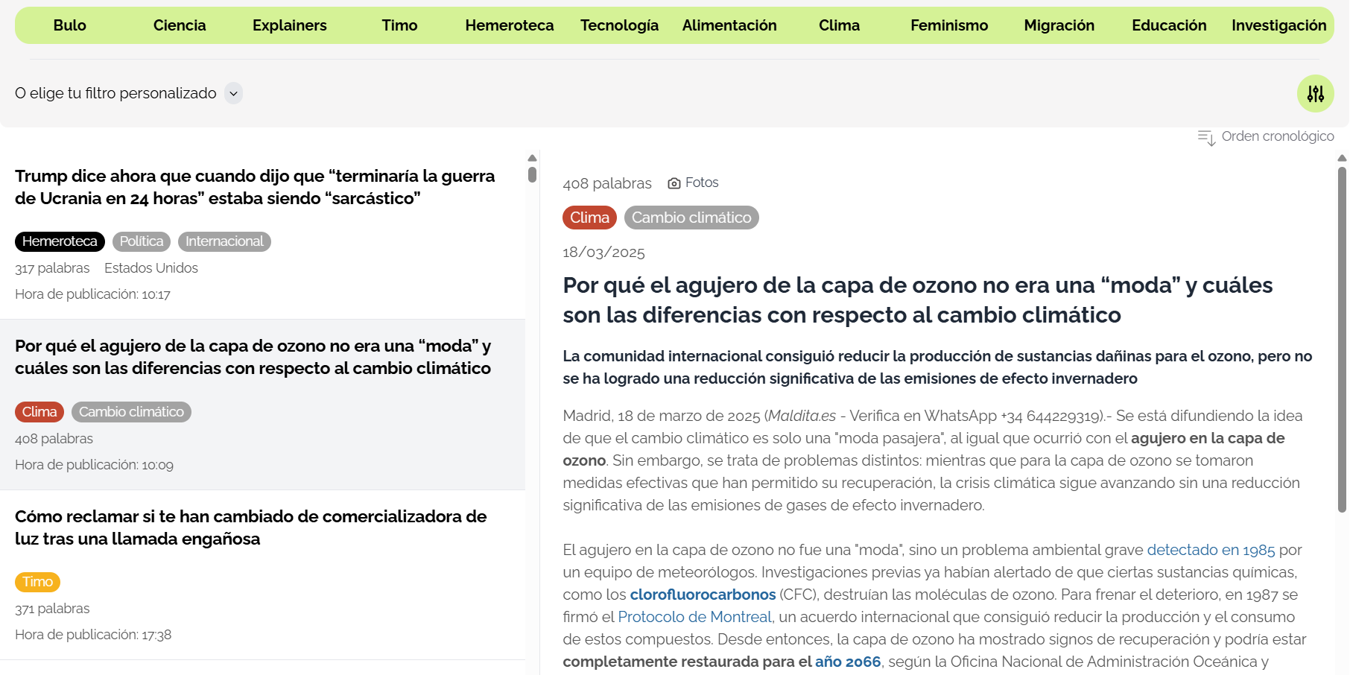The height and width of the screenshot is (675, 1350).
Task: Click the chronological order sort icon
Action: [x=1206, y=137]
